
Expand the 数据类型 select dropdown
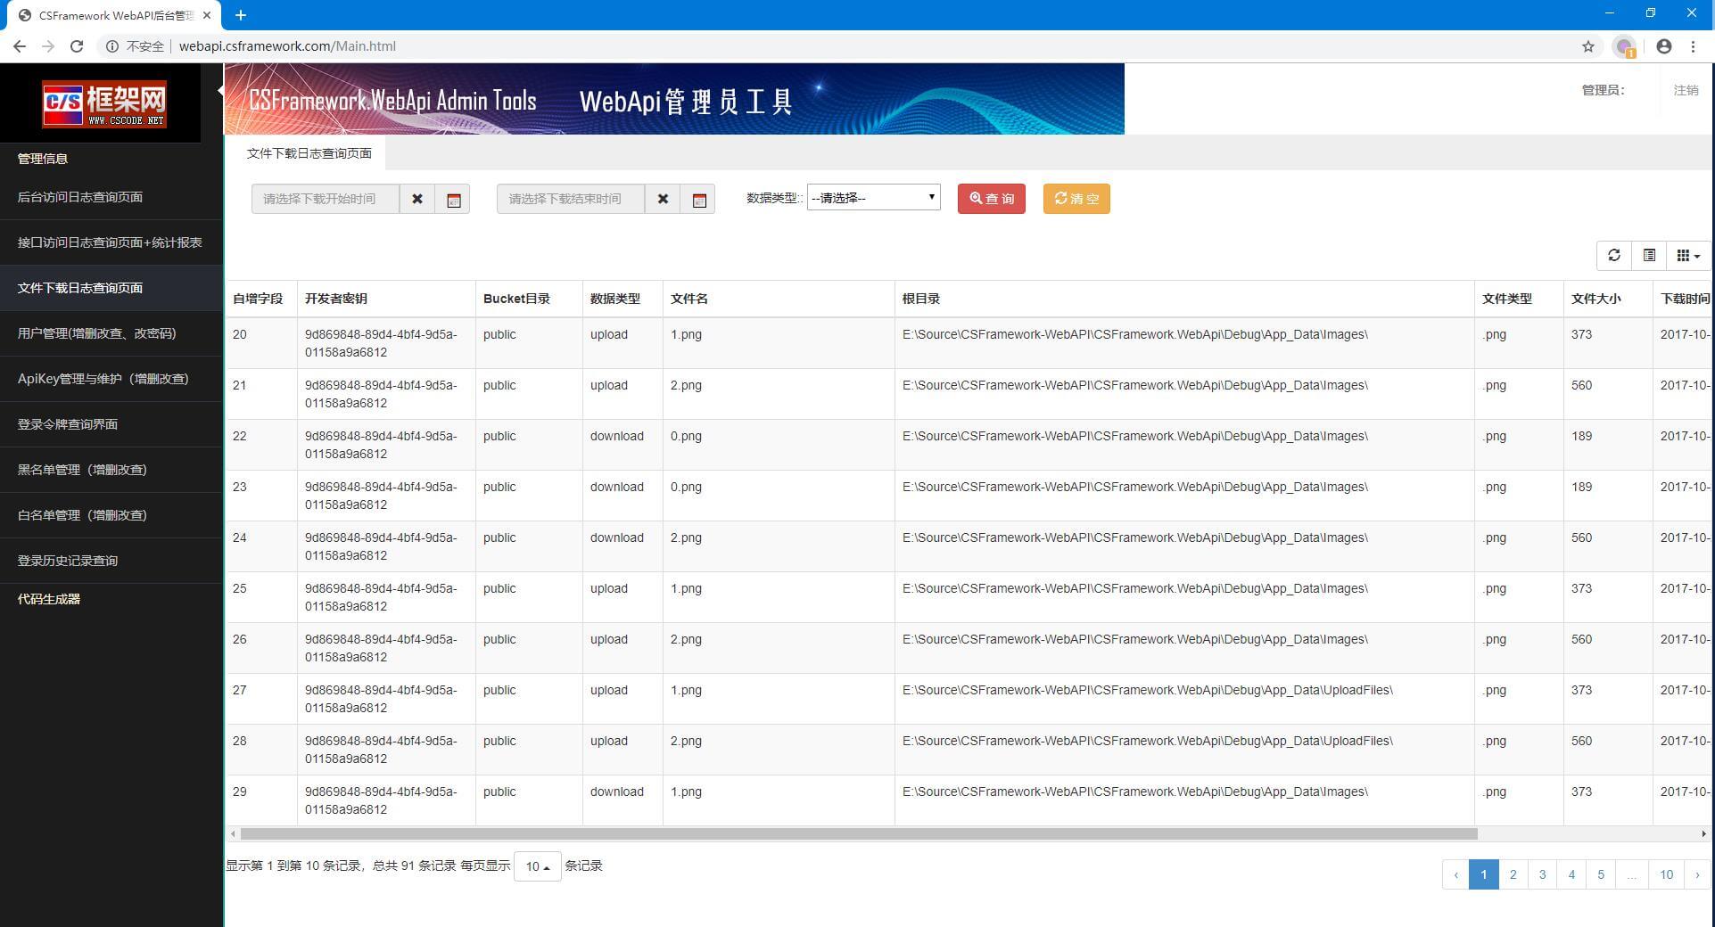click(873, 198)
